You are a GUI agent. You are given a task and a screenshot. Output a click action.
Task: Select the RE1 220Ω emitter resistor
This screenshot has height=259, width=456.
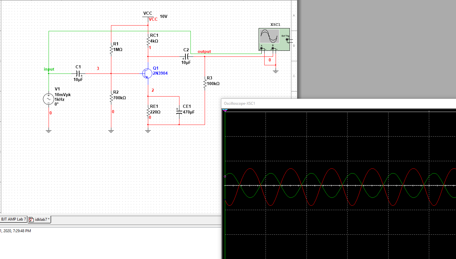click(148, 110)
